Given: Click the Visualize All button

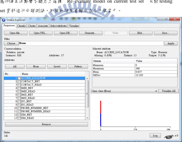Looking at the screenshot, I should tap(169, 91).
